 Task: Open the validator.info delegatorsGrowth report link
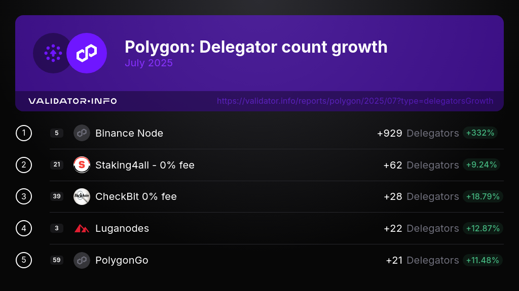[355, 101]
